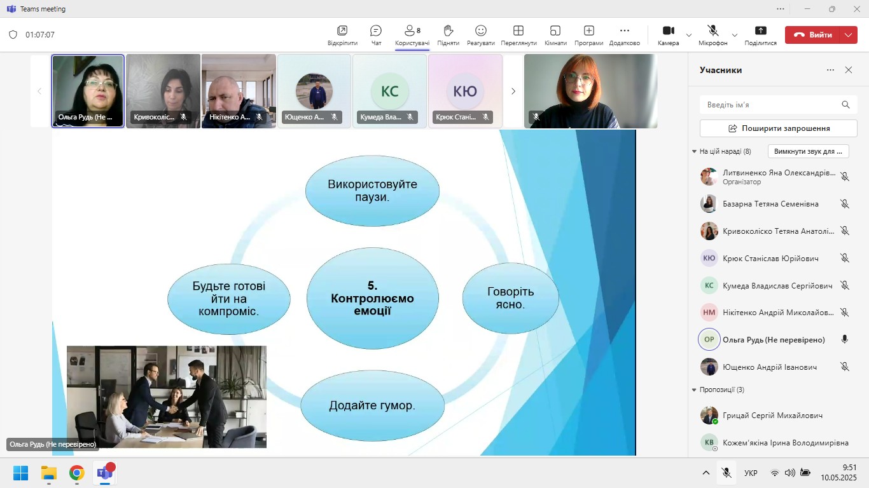Click the shared slide meeting photo
The height and width of the screenshot is (488, 869).
(x=167, y=397)
